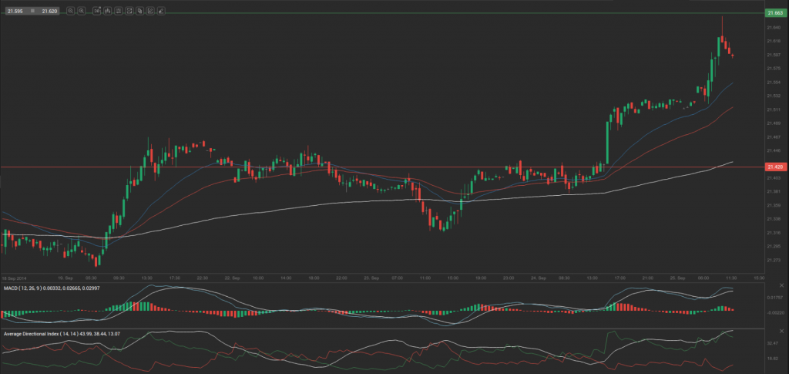Image resolution: width=789 pixels, height=374 pixels.
Task: Click the refresh chart toolbar icon
Action: point(129,12)
